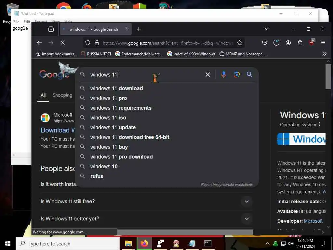Open Notepad Edit menu
The width and height of the screenshot is (333, 250).
click(x=27, y=22)
